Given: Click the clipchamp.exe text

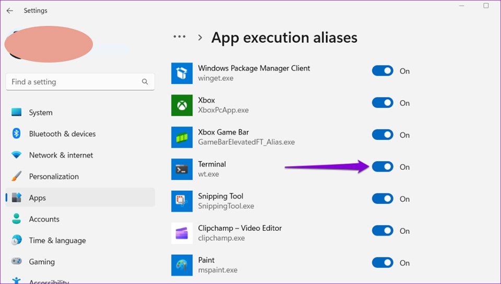Looking at the screenshot, I should click(221, 238).
